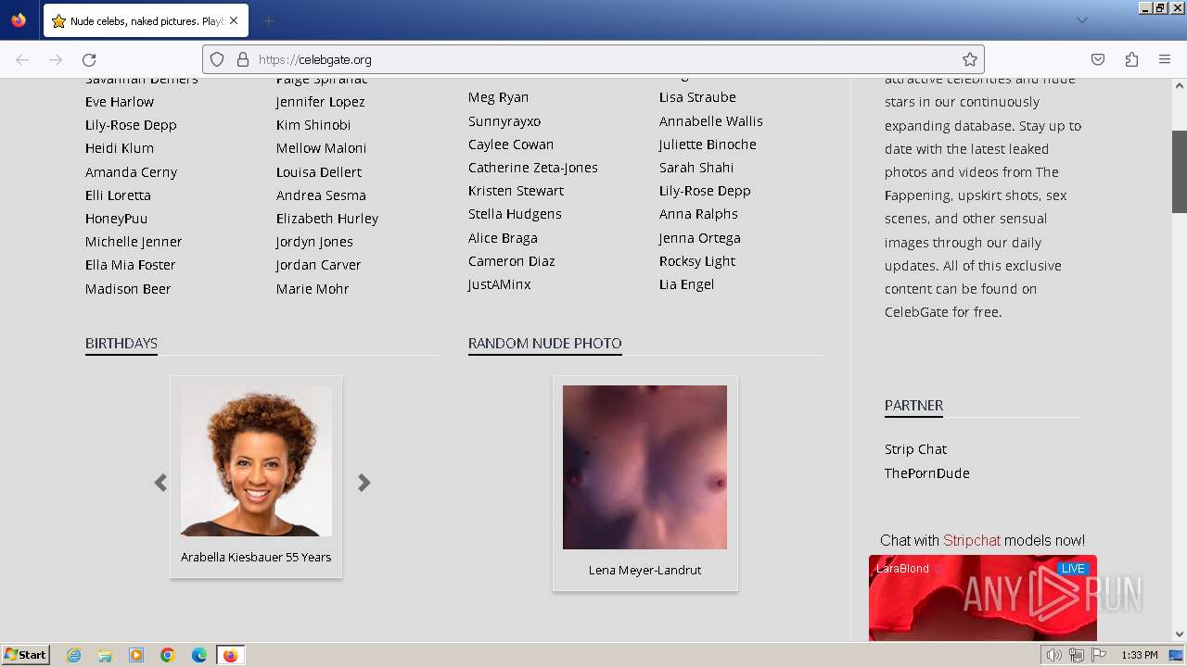The height and width of the screenshot is (667, 1187).
Task: Click the Firefox logo in the title bar
Action: [19, 20]
